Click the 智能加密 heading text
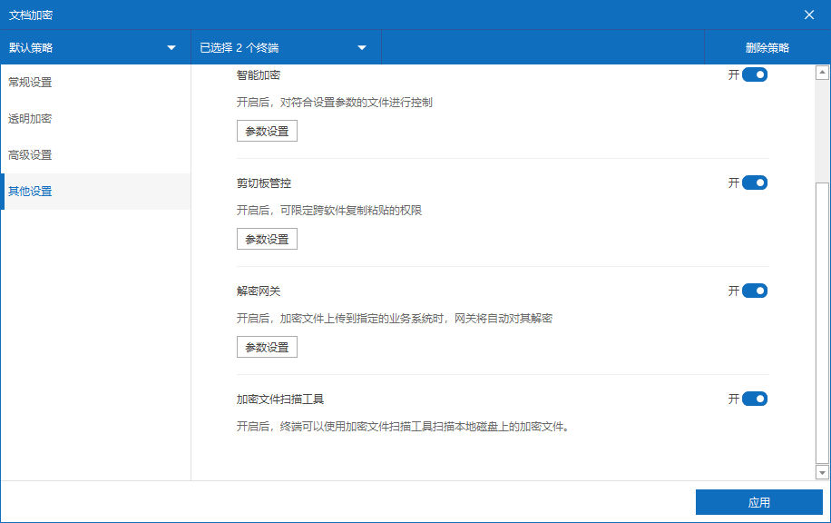 pos(259,75)
